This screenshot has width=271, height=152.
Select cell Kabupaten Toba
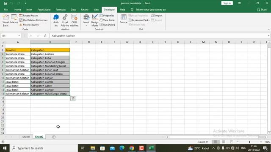click(x=50, y=58)
